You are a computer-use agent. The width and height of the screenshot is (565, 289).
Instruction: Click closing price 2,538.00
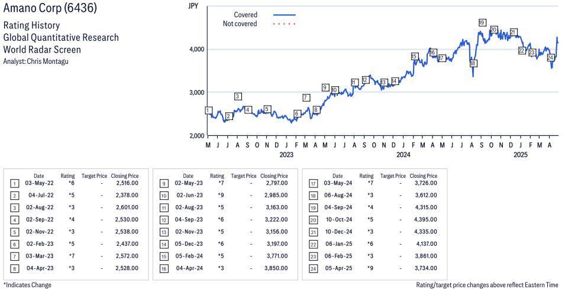tap(127, 232)
